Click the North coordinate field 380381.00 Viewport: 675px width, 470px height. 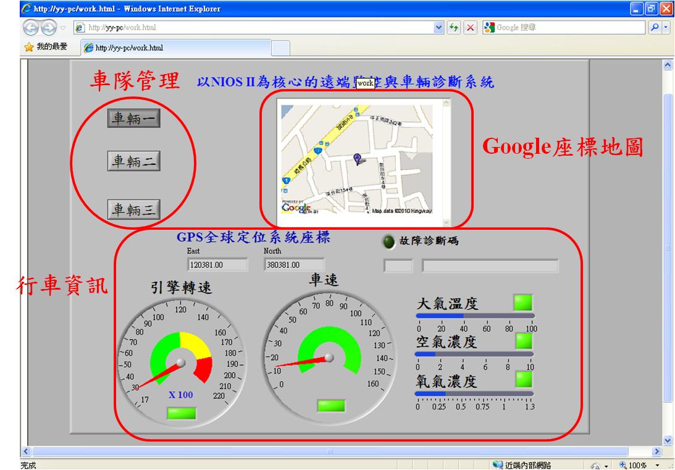[x=295, y=265]
